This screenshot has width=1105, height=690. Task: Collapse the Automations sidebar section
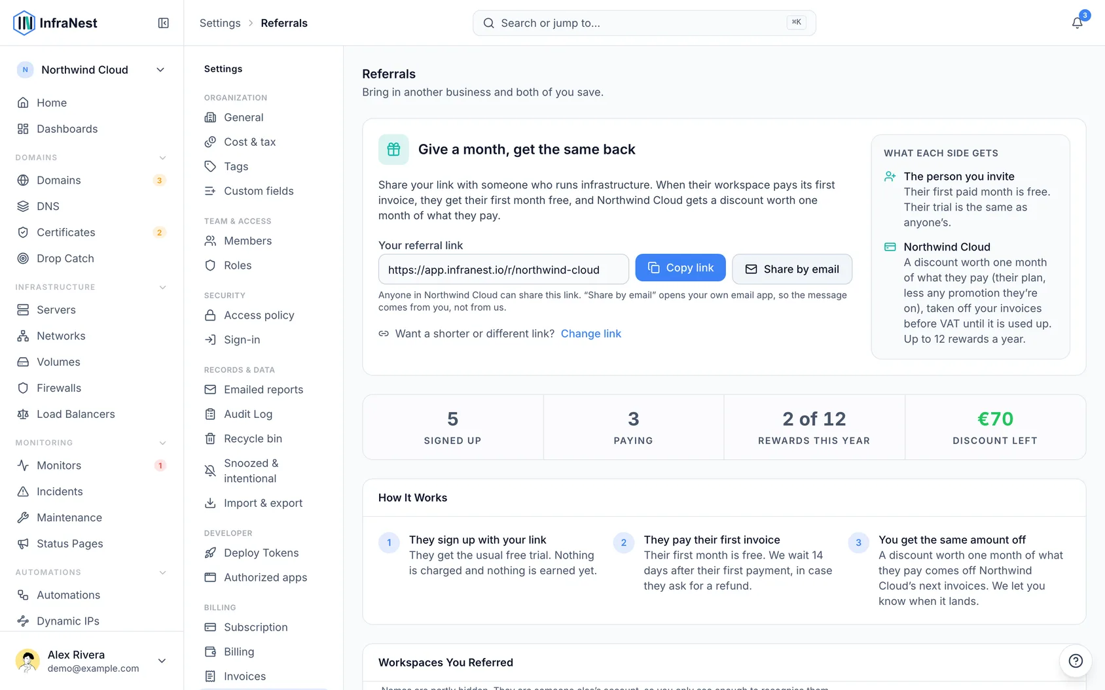pos(162,572)
